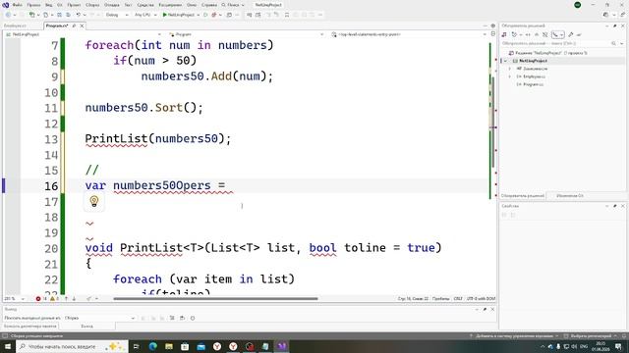Click the Start Without Debugging icon
This screenshot has height=353, width=629.
coord(205,15)
